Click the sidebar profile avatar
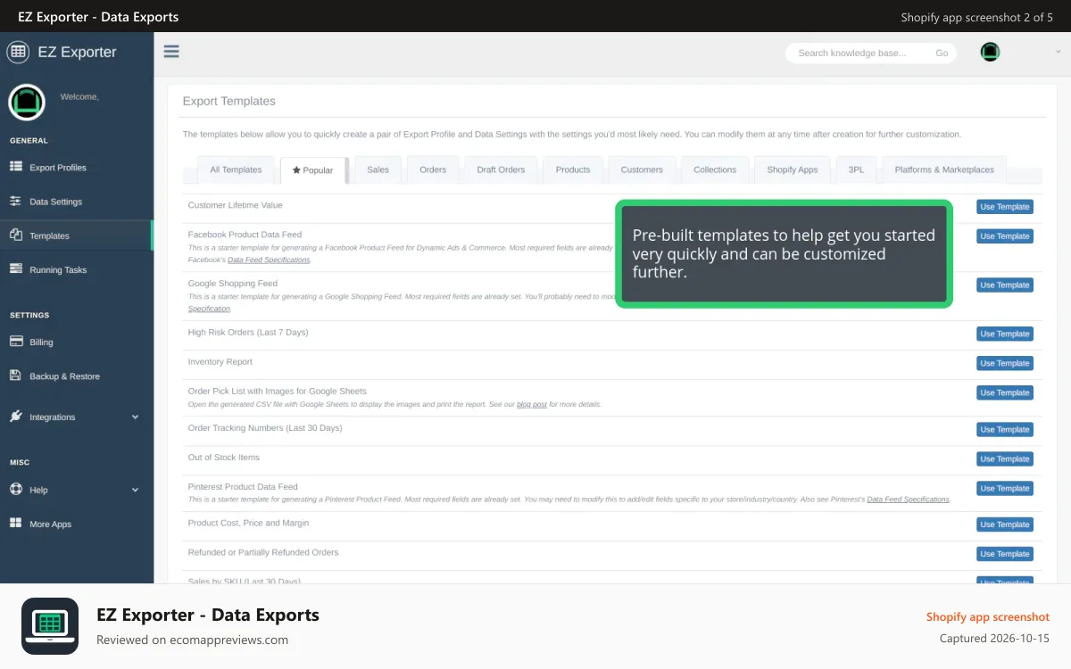Viewport: 1071px width, 669px height. [x=27, y=102]
